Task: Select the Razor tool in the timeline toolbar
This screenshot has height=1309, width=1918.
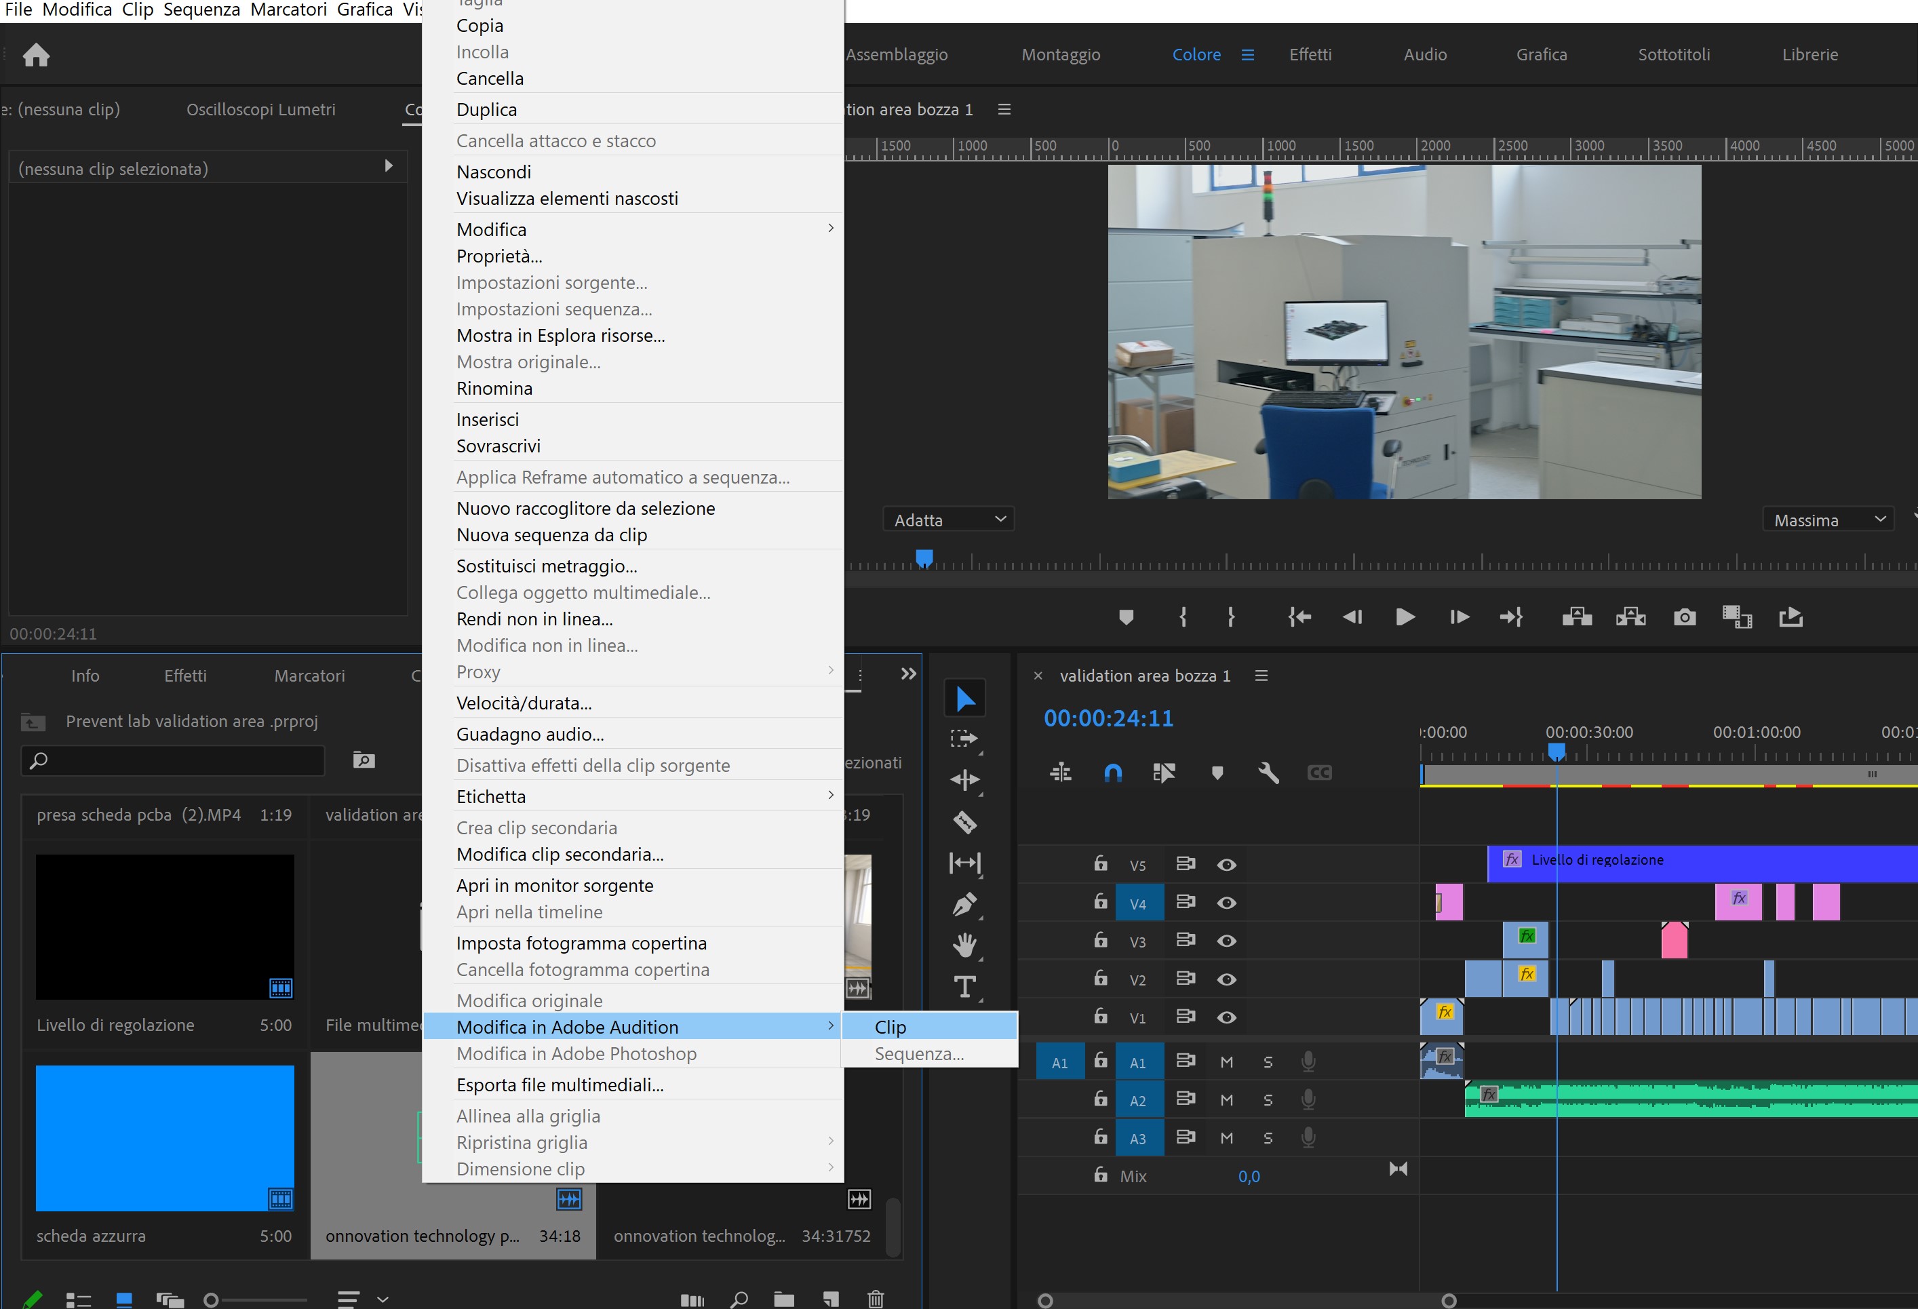Action: [x=965, y=822]
